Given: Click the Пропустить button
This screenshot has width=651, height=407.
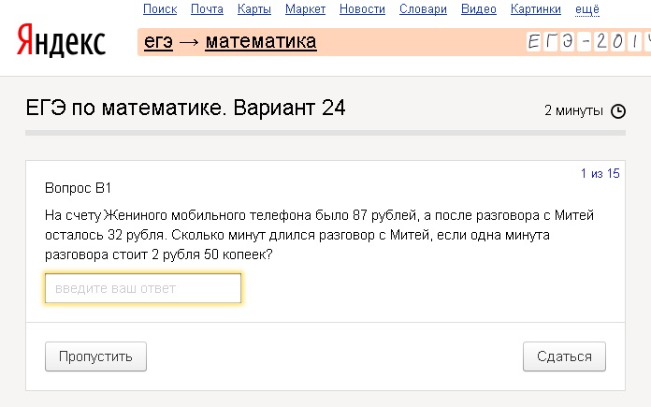Looking at the screenshot, I should point(95,356).
